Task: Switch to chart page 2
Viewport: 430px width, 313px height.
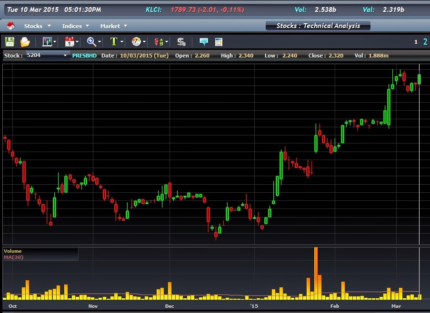Action: (425, 42)
